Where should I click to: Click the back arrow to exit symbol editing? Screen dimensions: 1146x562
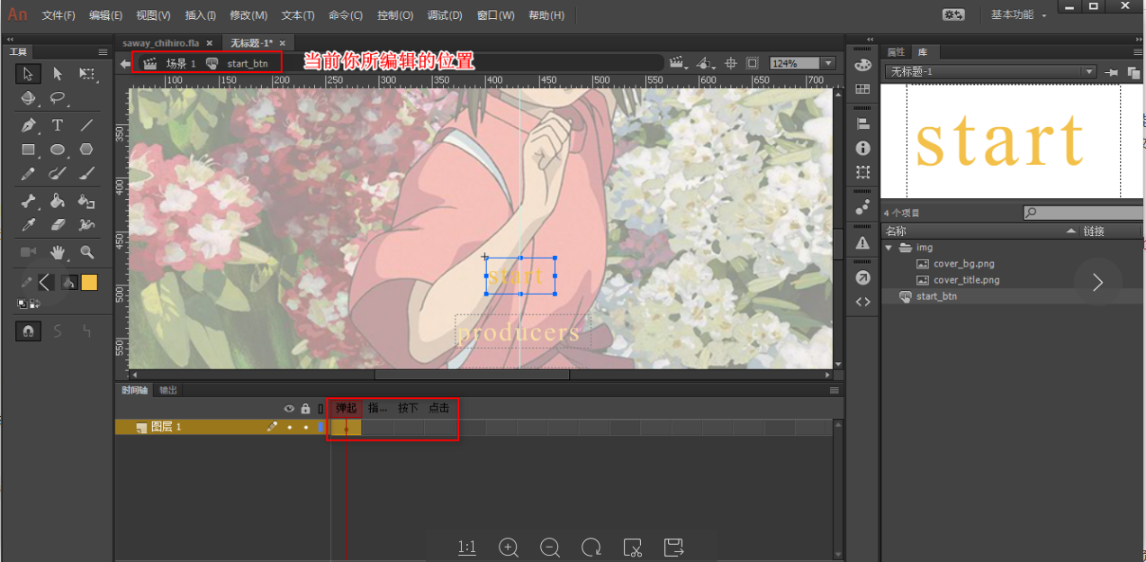click(124, 63)
